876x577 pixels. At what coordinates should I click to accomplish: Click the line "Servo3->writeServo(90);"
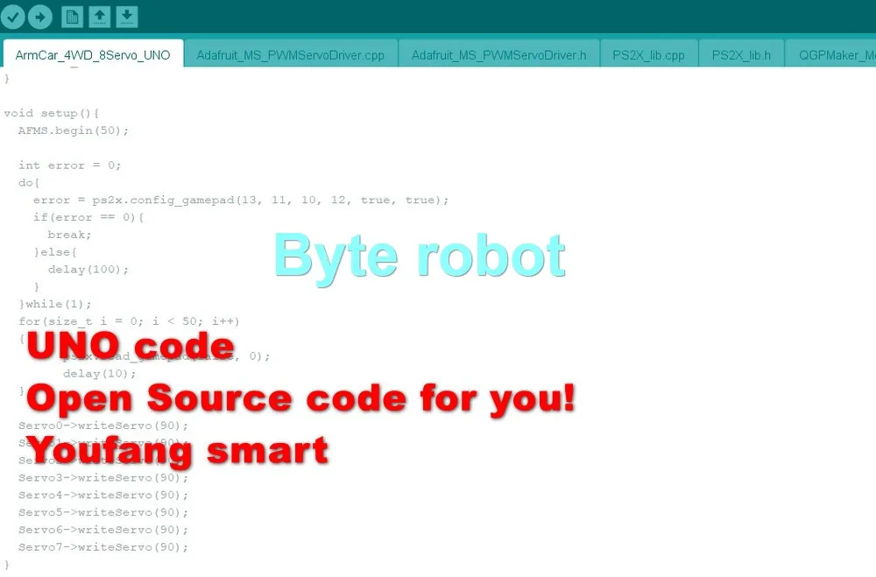tap(103, 477)
